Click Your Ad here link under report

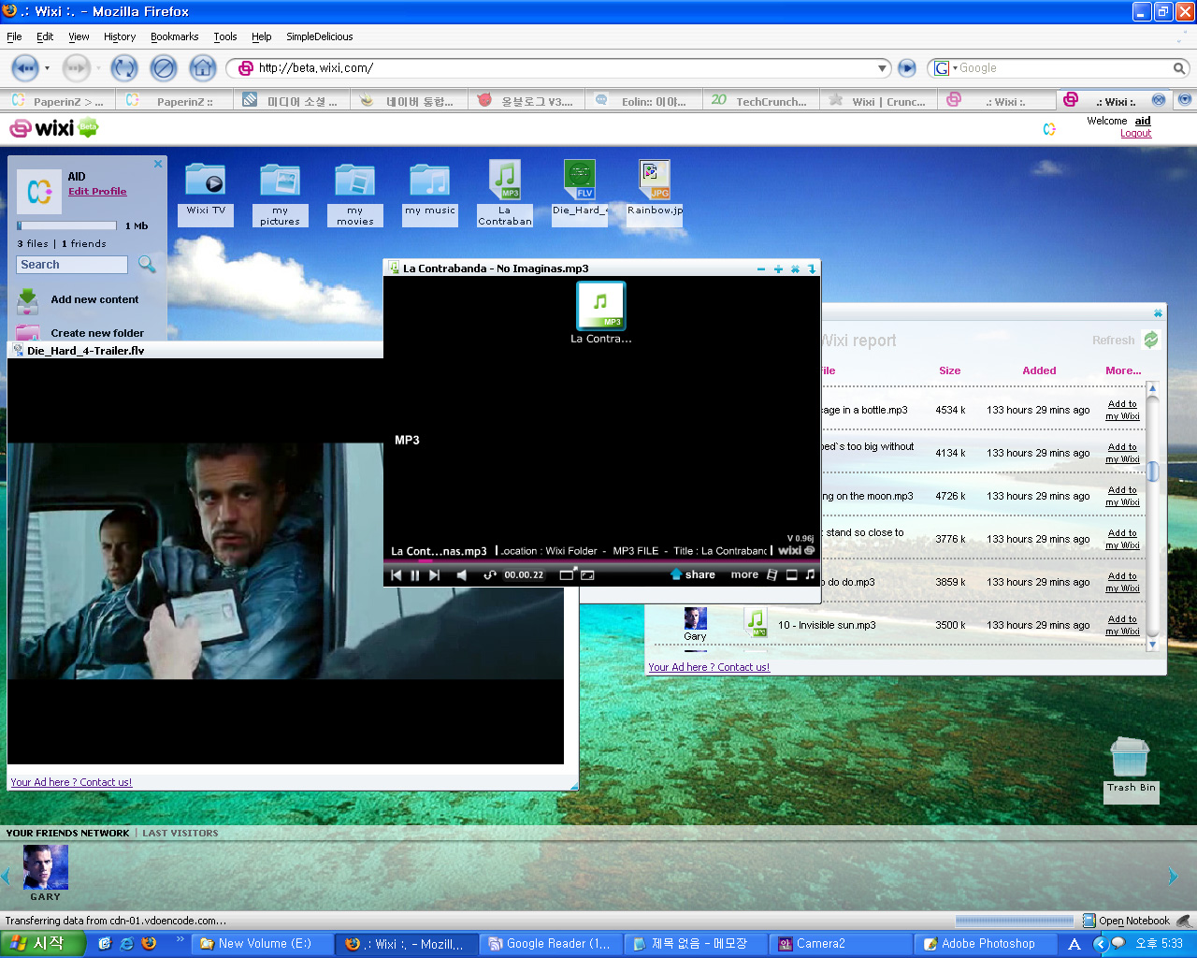click(x=709, y=667)
